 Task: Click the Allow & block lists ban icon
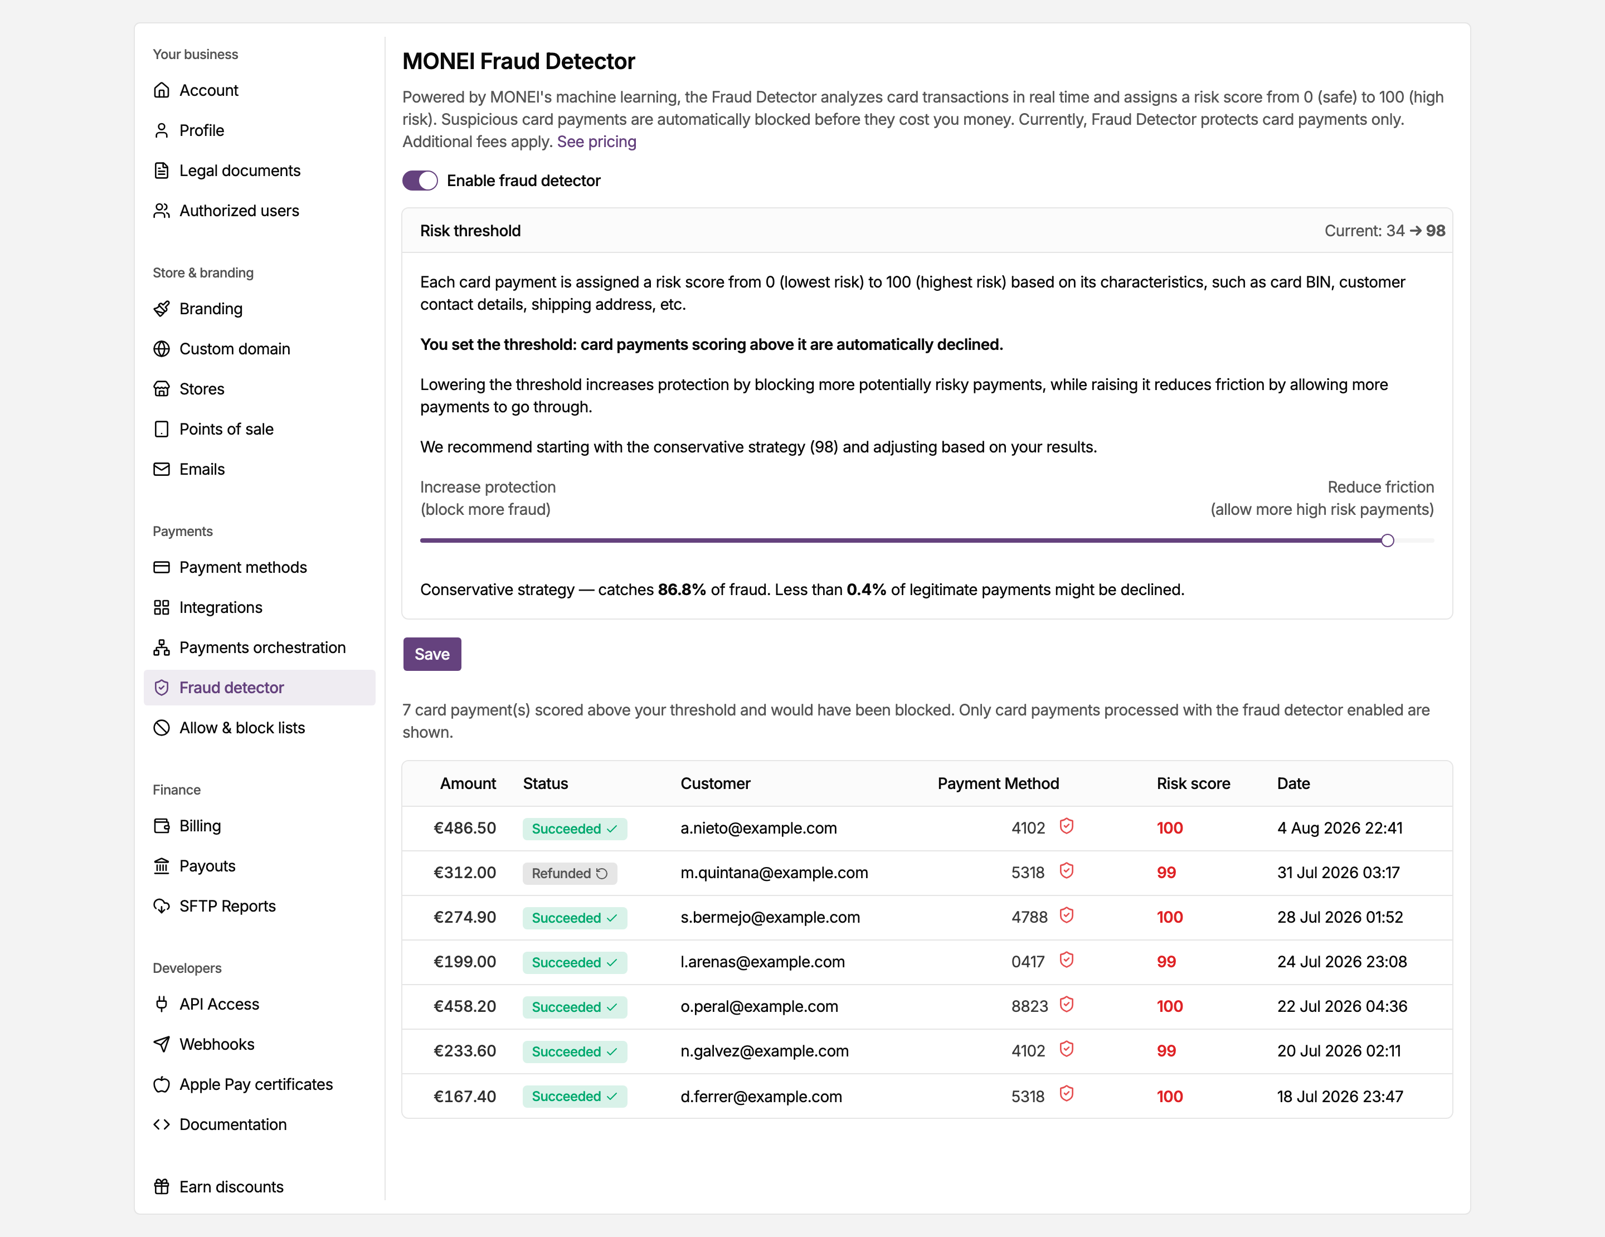[x=162, y=728]
